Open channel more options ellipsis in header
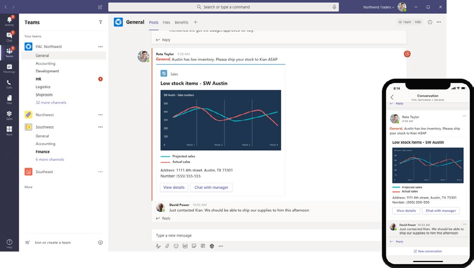 [x=439, y=22]
